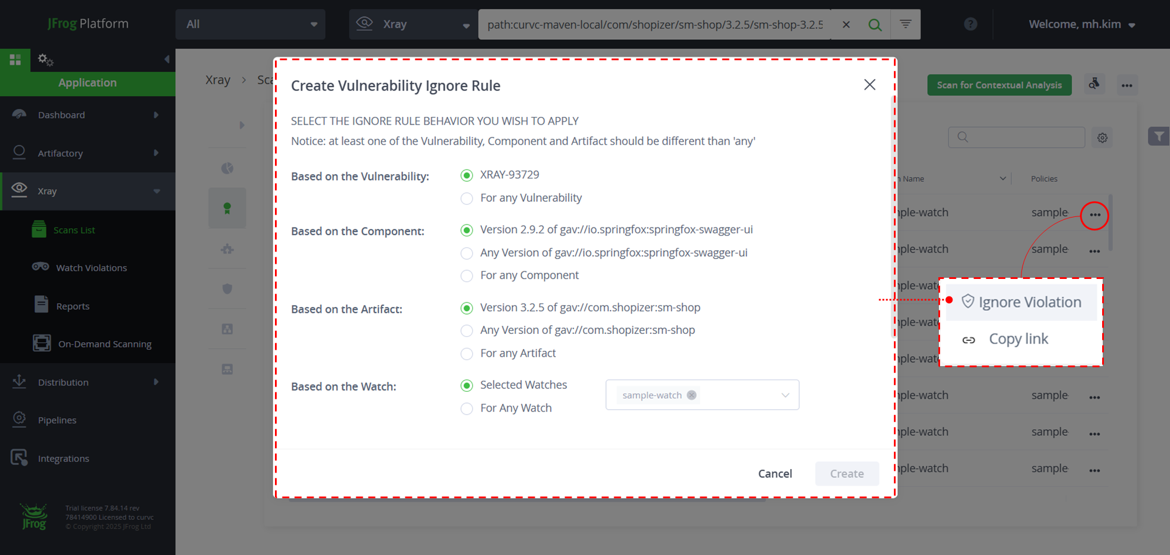Viewport: 1170px width, 555px height.
Task: Click the On-Demand Scanning icon
Action: click(x=42, y=343)
